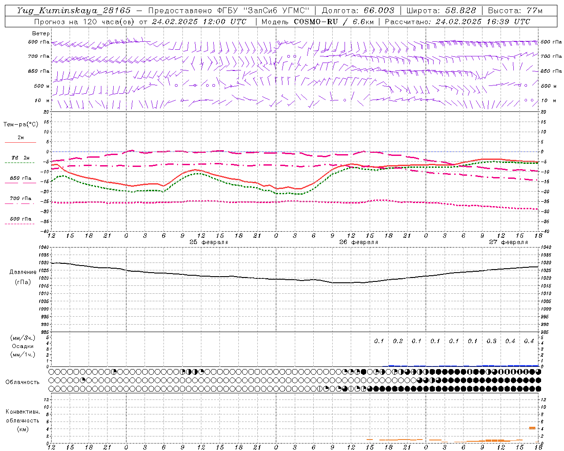The height and width of the screenshot is (451, 564).
Task: Click the forecast start 24.02.2025 12:00 UTC
Action: click(199, 22)
